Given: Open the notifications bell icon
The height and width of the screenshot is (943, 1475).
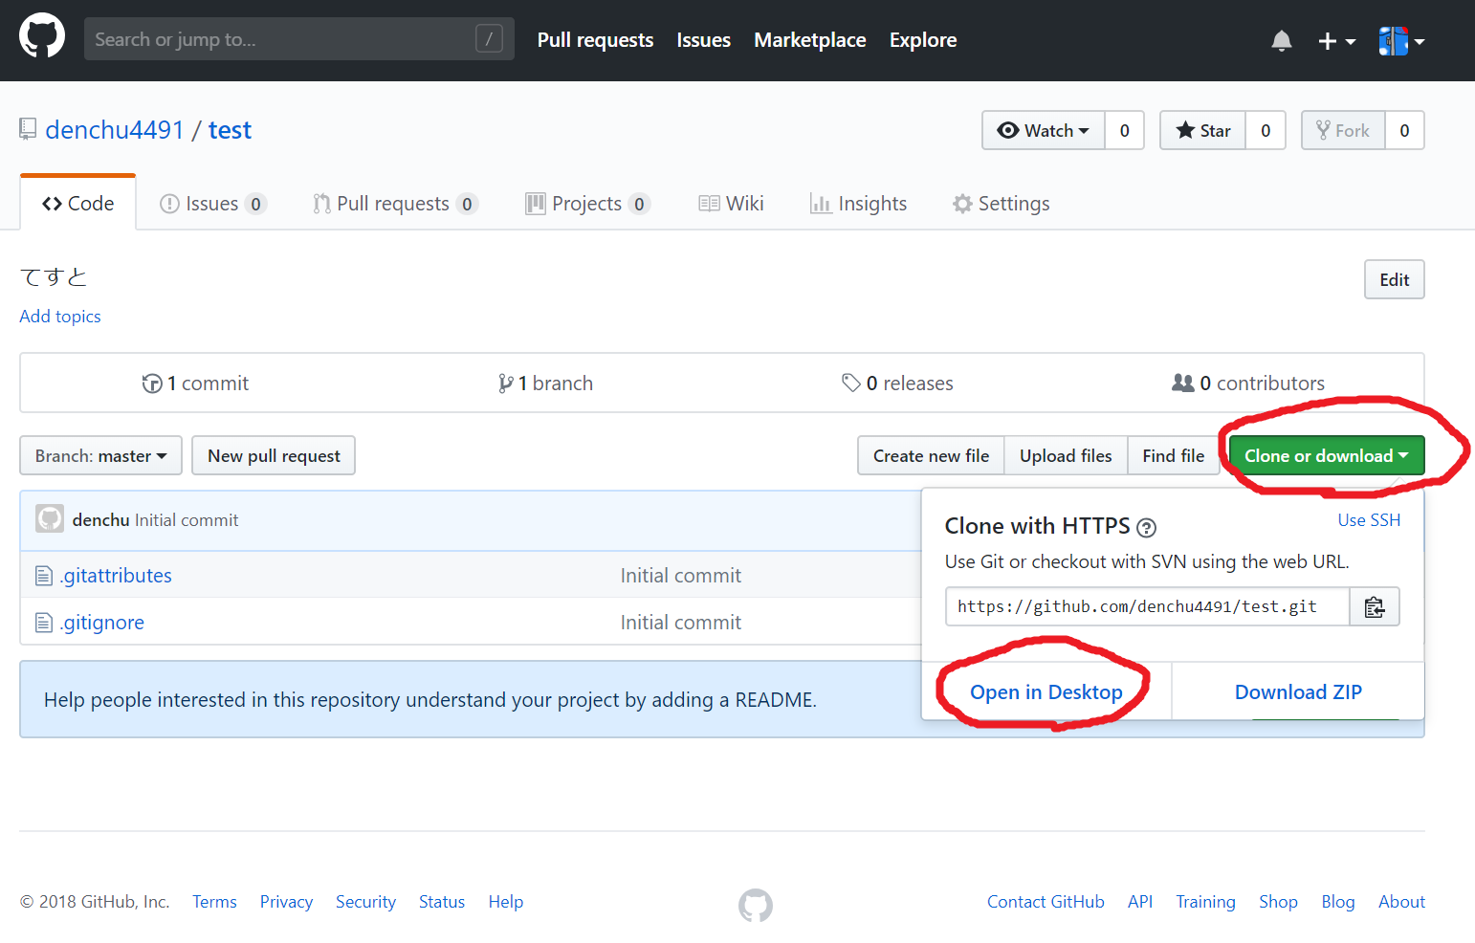Looking at the screenshot, I should point(1282,40).
